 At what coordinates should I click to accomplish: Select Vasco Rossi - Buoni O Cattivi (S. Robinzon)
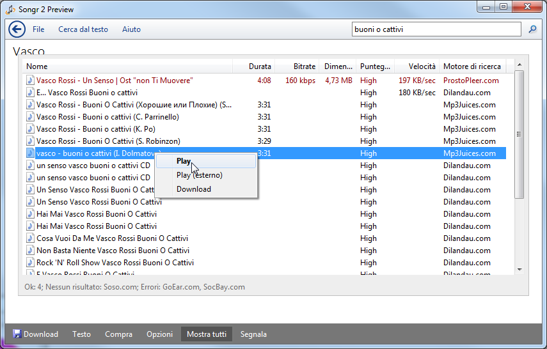pos(264,141)
